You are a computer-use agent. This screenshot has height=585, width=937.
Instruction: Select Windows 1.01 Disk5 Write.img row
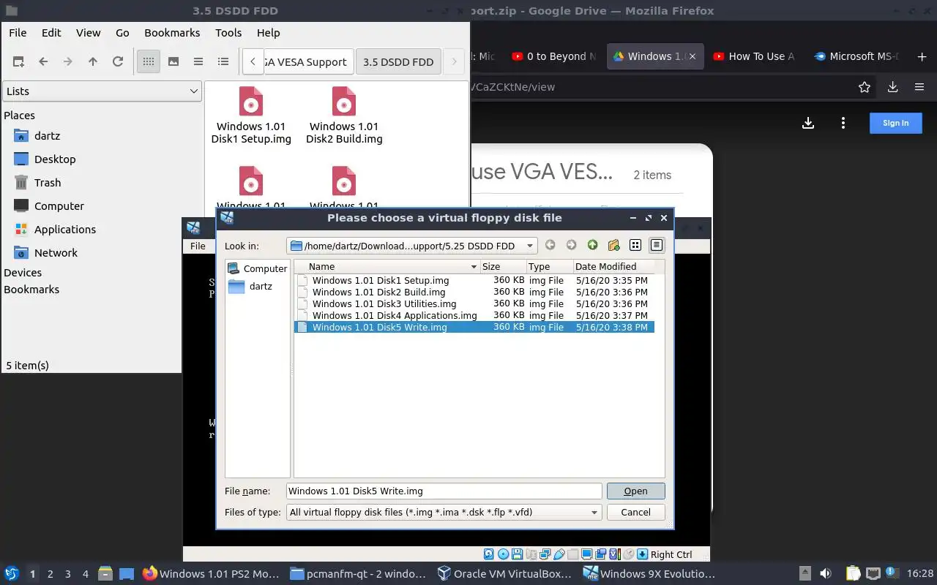coord(474,327)
